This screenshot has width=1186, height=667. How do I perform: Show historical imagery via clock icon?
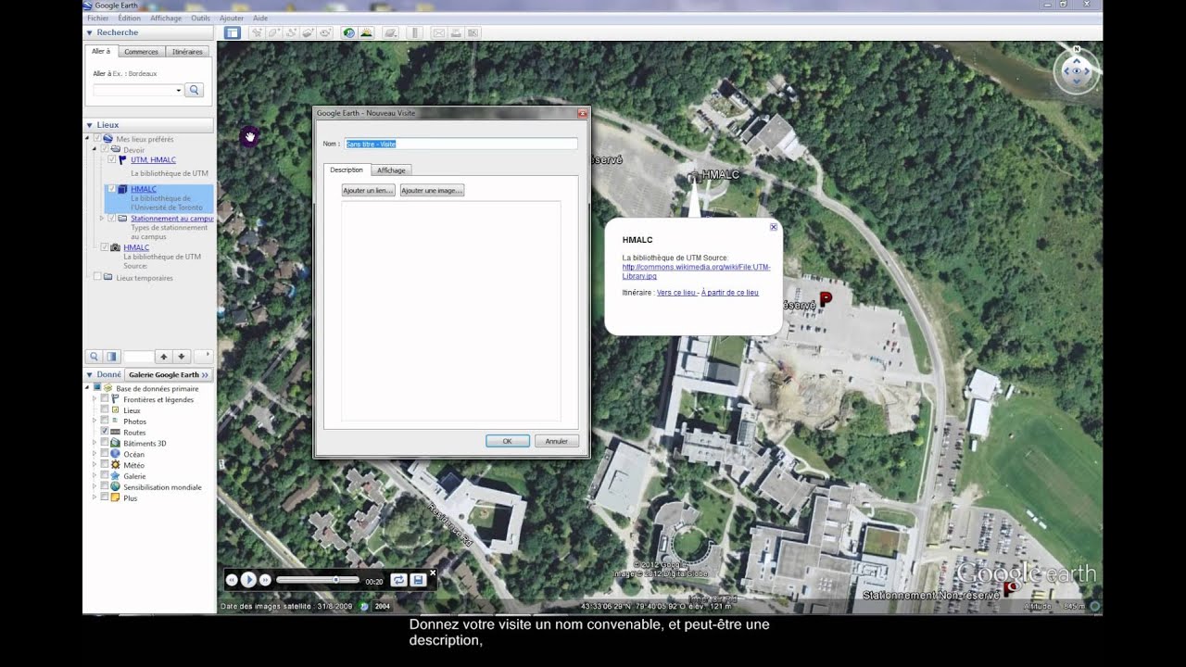pos(349,32)
